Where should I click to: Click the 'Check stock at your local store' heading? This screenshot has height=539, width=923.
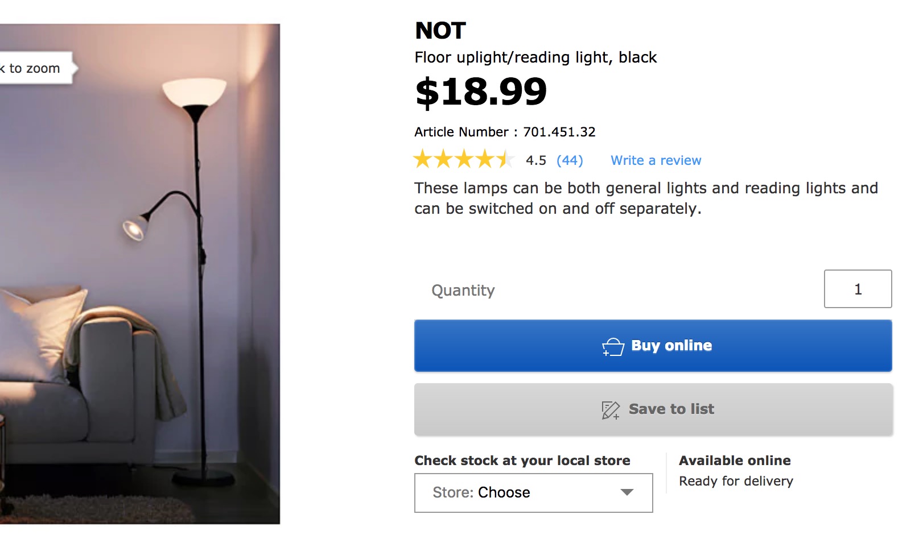tap(522, 461)
